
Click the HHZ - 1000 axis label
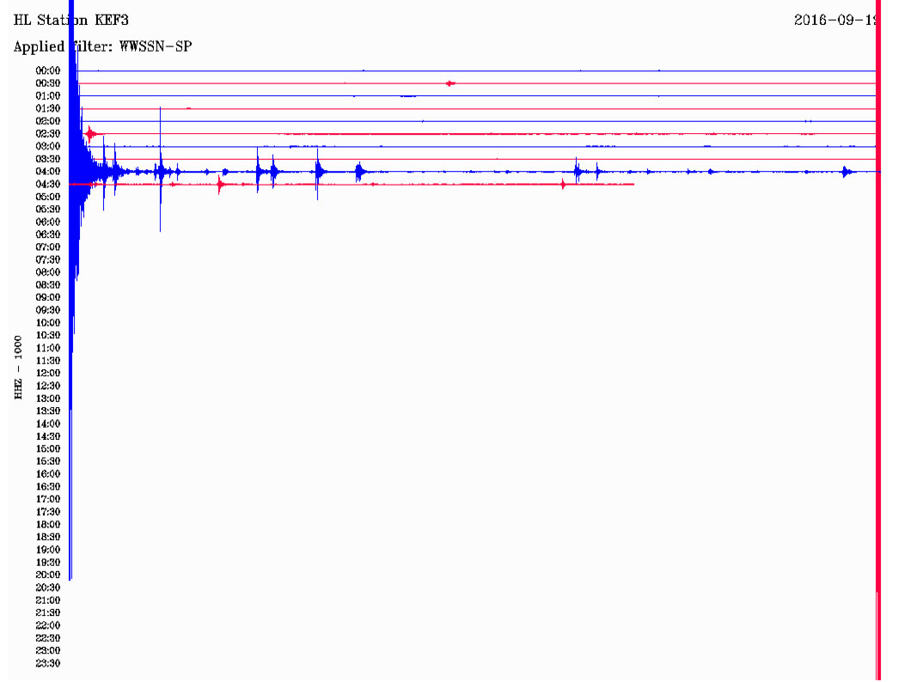click(18, 367)
